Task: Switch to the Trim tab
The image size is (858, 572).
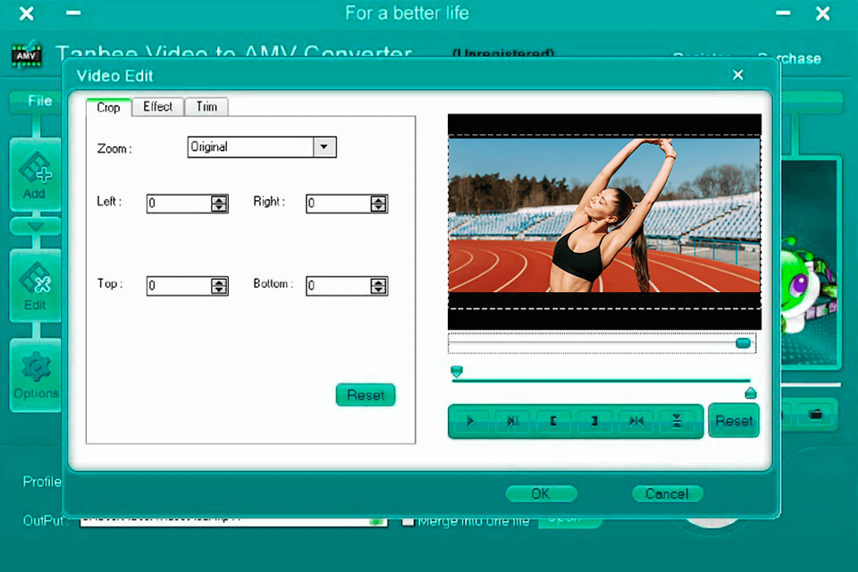Action: pyautogui.click(x=206, y=106)
